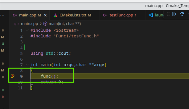Click the main.cpp breadcrumb file item
The height and width of the screenshot is (109, 189).
(x=29, y=24)
